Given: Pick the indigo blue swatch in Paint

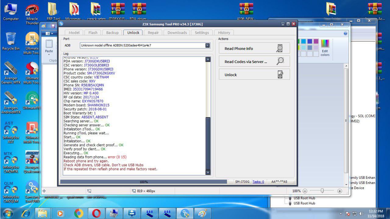Looking at the screenshot, I should [310, 41].
